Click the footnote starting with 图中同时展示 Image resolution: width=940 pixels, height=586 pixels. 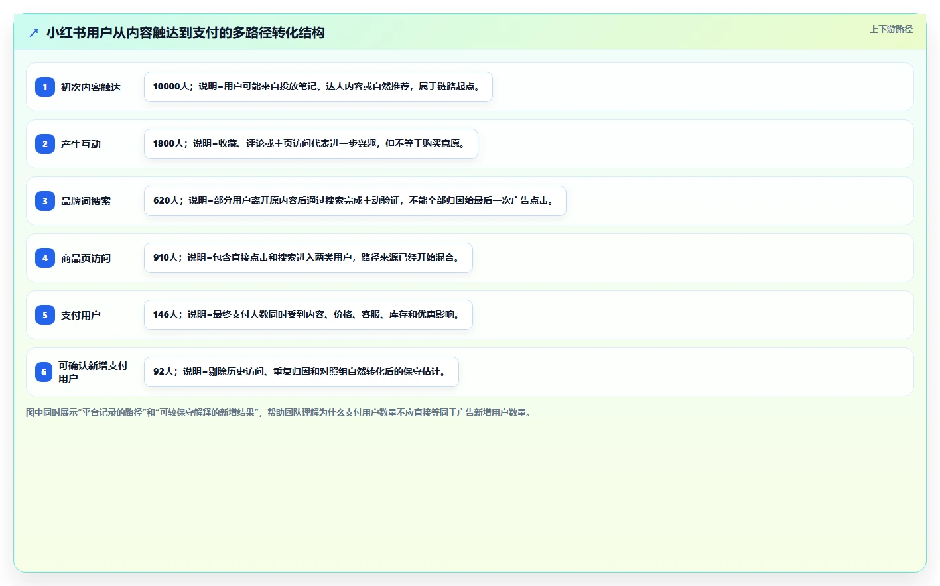point(279,412)
